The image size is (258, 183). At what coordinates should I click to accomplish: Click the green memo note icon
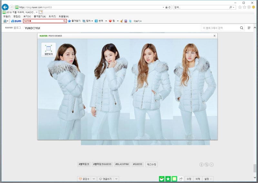click(174, 179)
